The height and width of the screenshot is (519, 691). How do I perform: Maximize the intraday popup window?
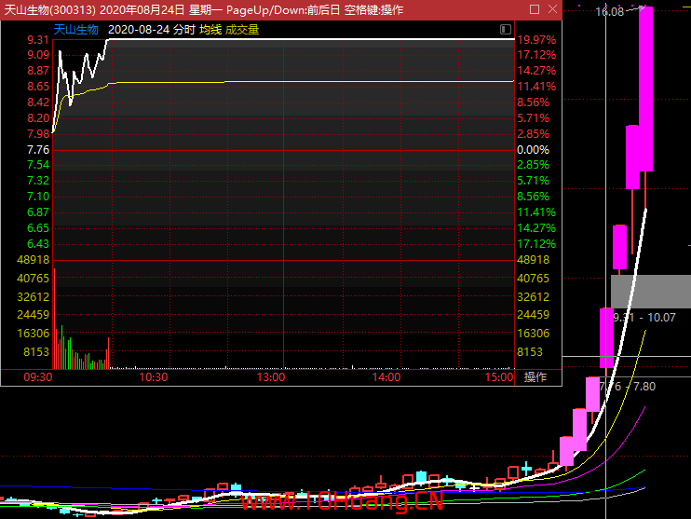tap(533, 9)
